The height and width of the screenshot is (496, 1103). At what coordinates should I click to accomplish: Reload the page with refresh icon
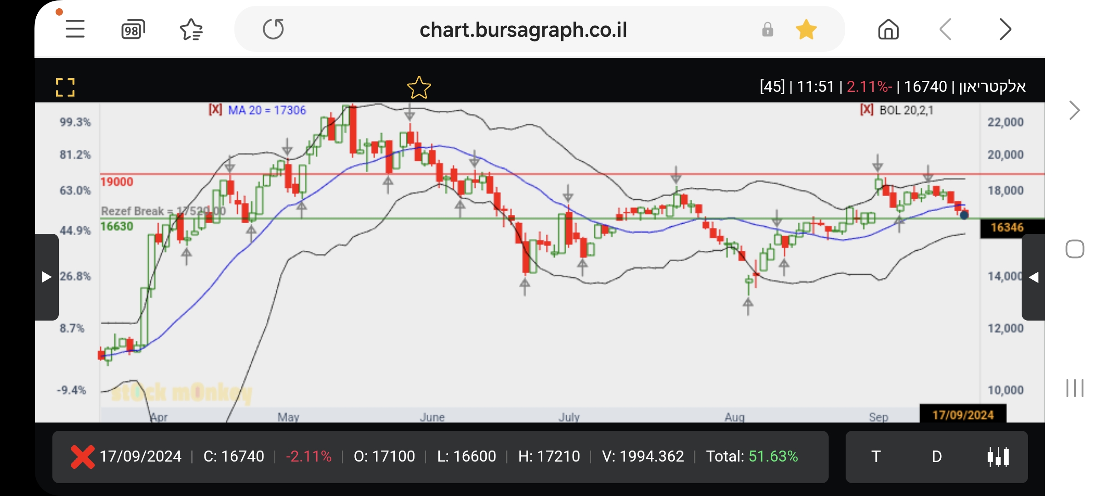click(x=273, y=29)
